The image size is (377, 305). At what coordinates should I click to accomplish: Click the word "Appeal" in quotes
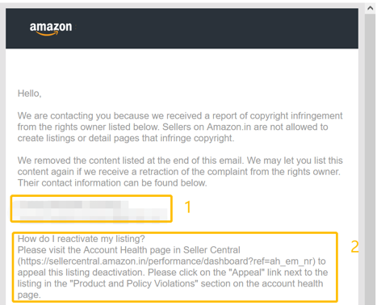[x=247, y=272]
